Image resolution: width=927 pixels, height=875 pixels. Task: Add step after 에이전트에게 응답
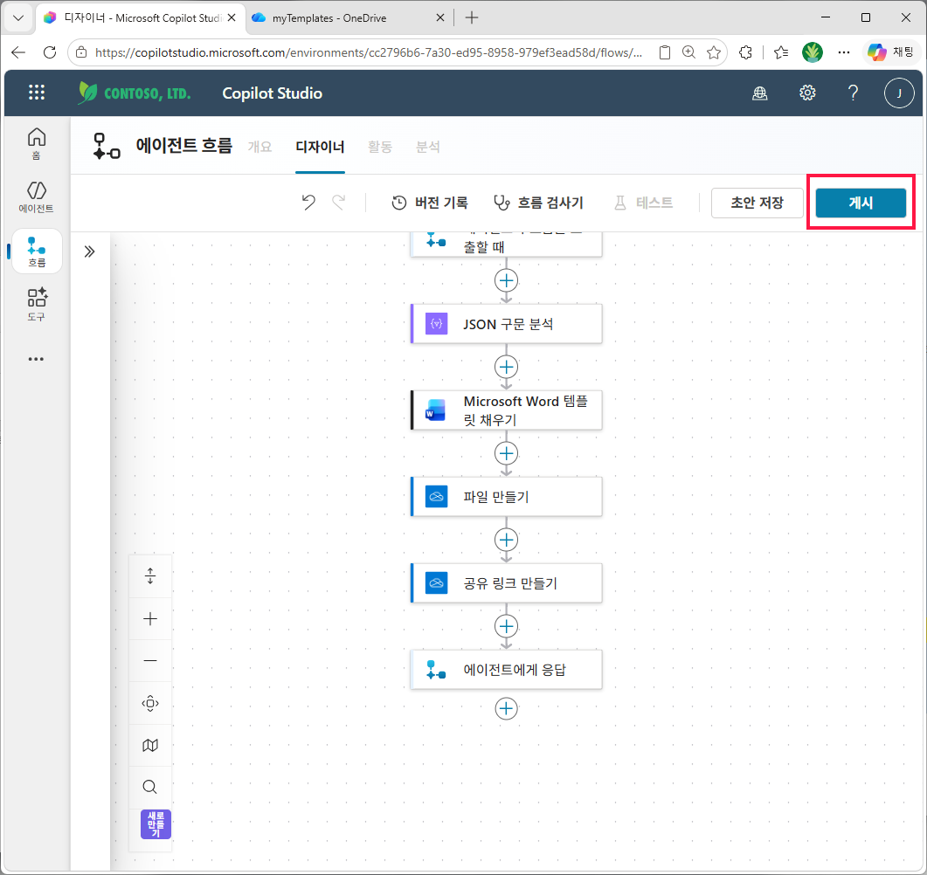click(x=506, y=708)
